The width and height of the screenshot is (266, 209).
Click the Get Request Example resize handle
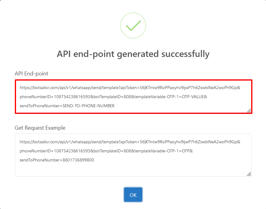[248, 174]
